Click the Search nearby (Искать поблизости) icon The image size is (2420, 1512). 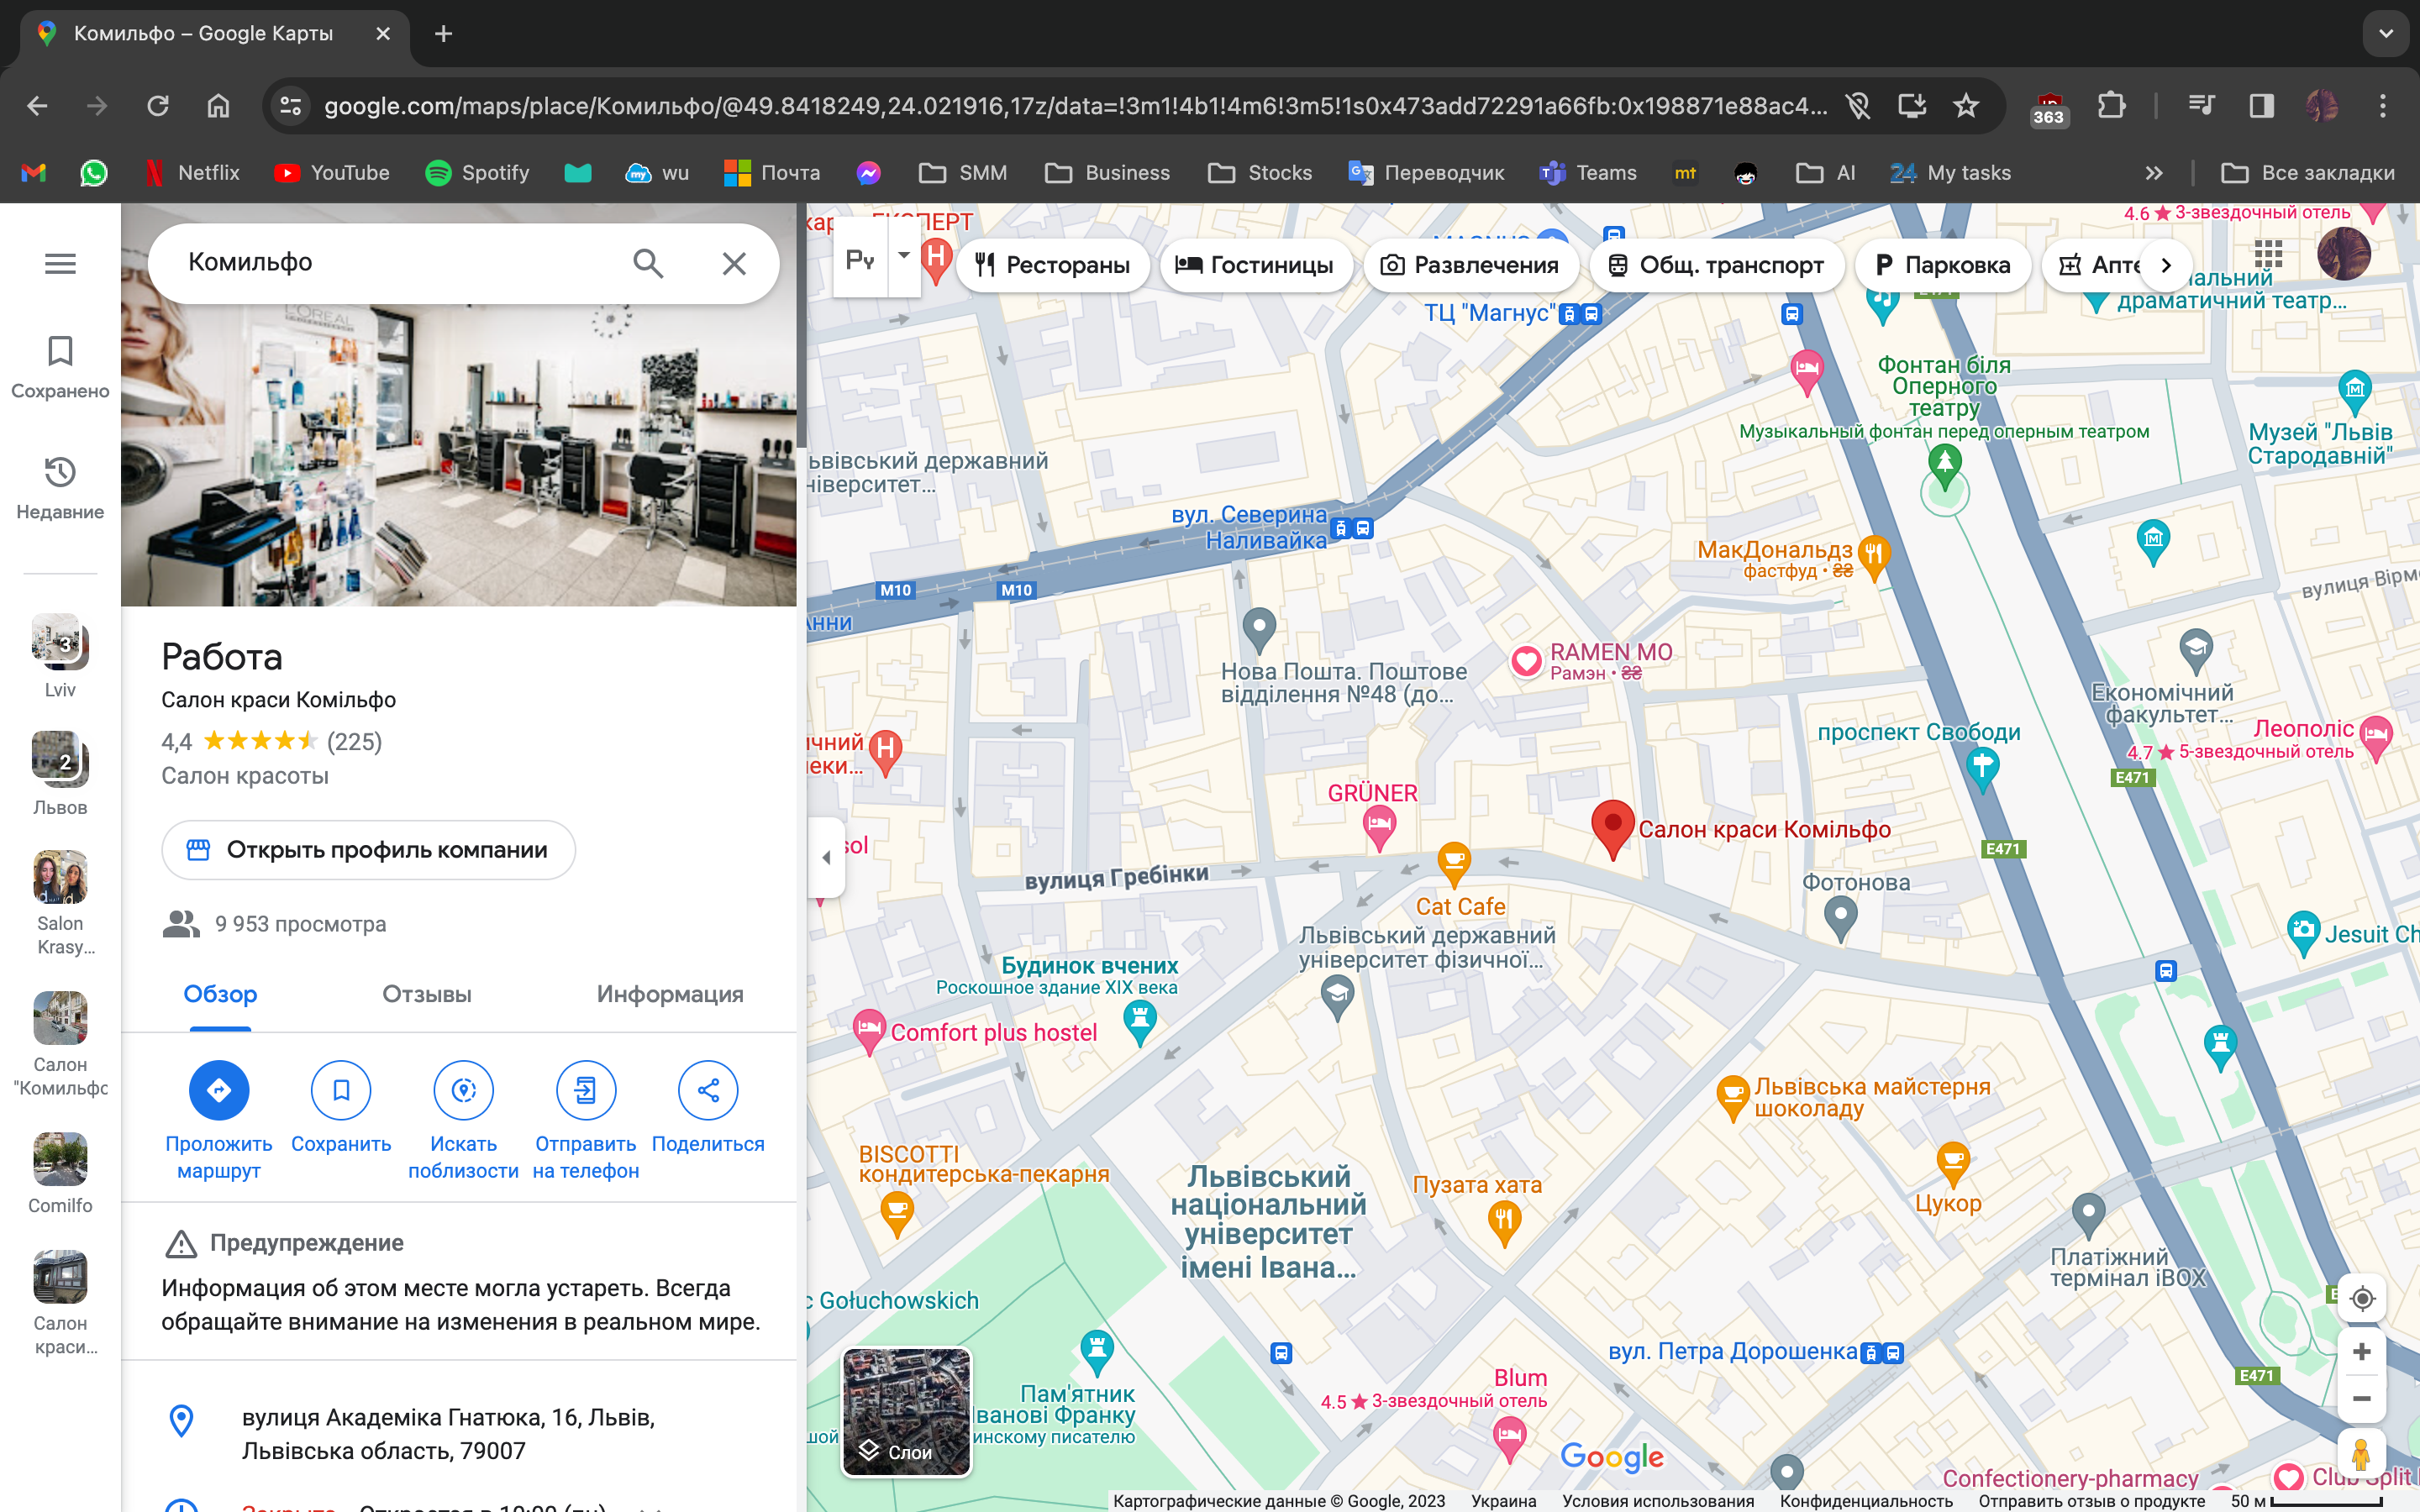click(463, 1090)
